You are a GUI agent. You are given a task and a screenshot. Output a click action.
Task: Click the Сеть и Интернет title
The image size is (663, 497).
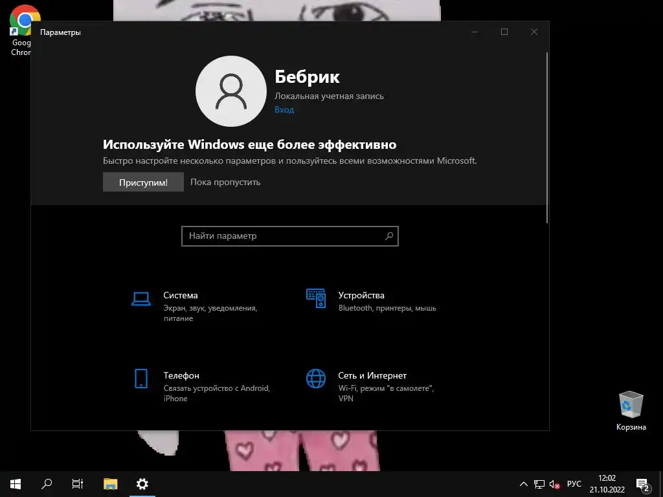pyautogui.click(x=372, y=375)
